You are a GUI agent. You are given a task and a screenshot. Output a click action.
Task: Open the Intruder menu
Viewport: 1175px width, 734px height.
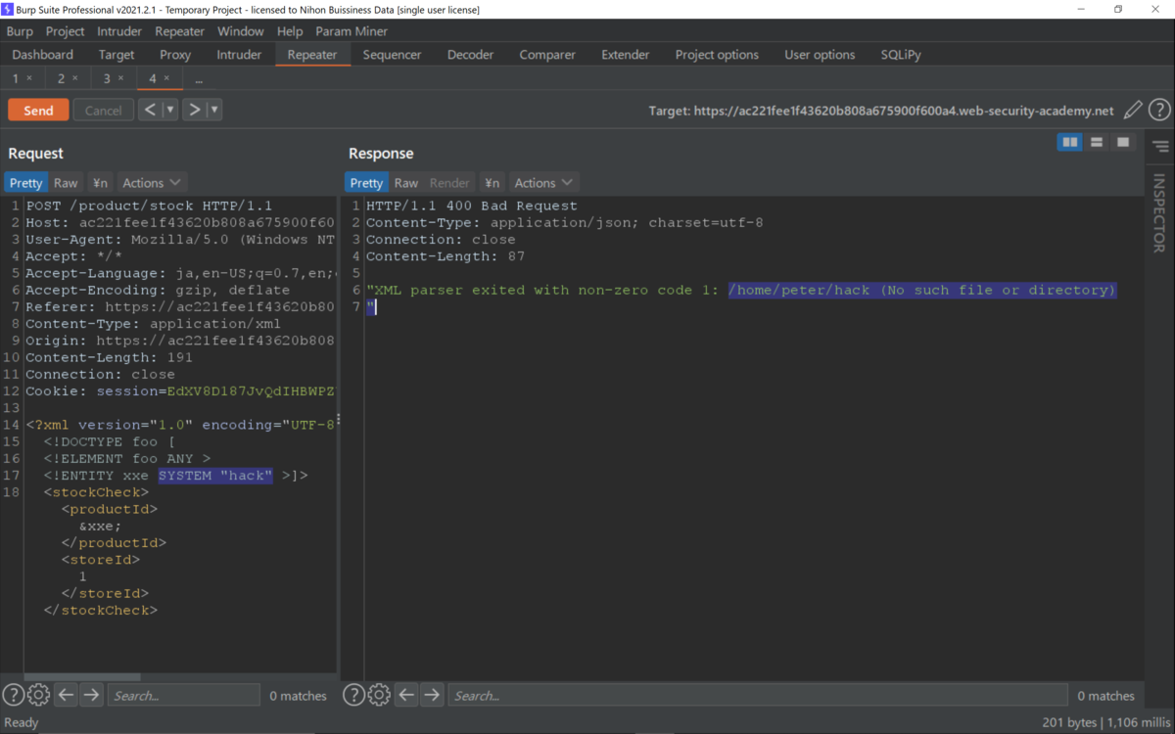pyautogui.click(x=119, y=31)
